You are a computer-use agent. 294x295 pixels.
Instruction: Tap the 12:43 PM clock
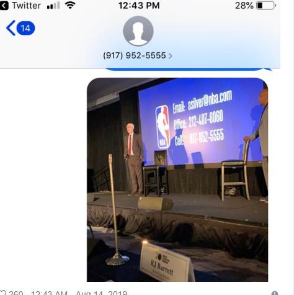139,6
